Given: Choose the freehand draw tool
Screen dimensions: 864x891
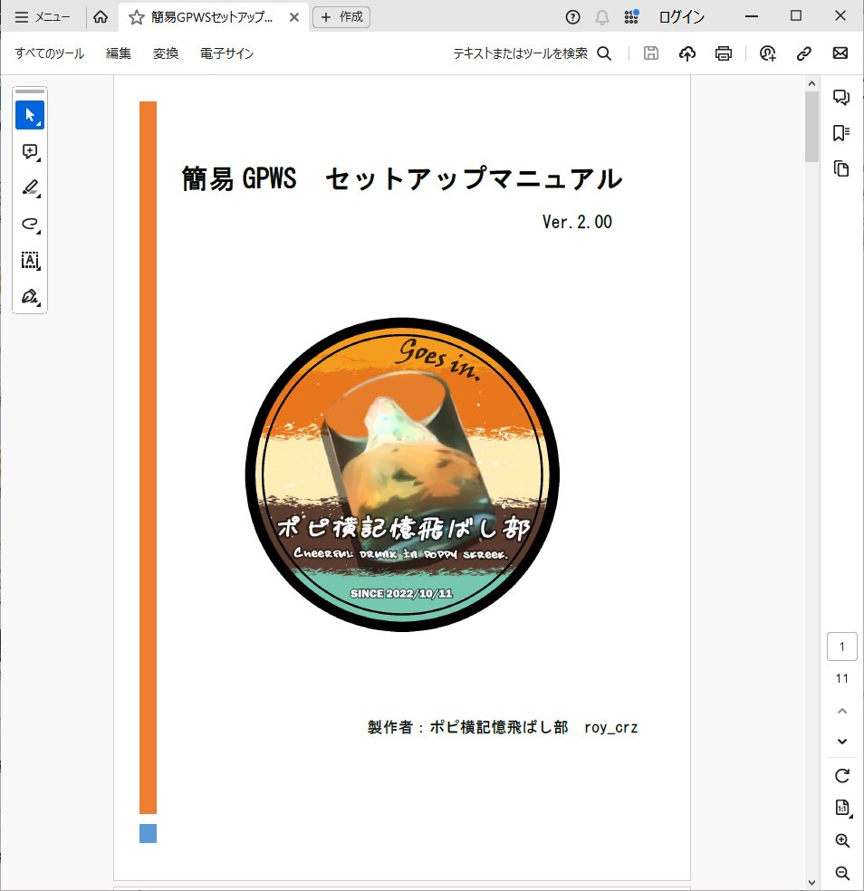Looking at the screenshot, I should (x=30, y=224).
